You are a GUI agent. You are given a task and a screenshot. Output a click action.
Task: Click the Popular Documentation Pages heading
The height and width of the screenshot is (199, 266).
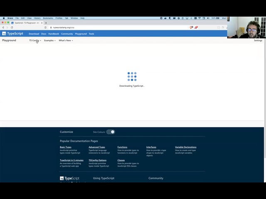79,141
